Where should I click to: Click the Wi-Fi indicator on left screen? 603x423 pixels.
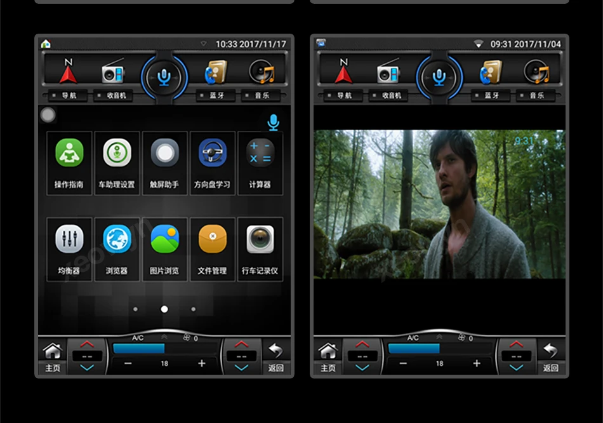pos(204,44)
